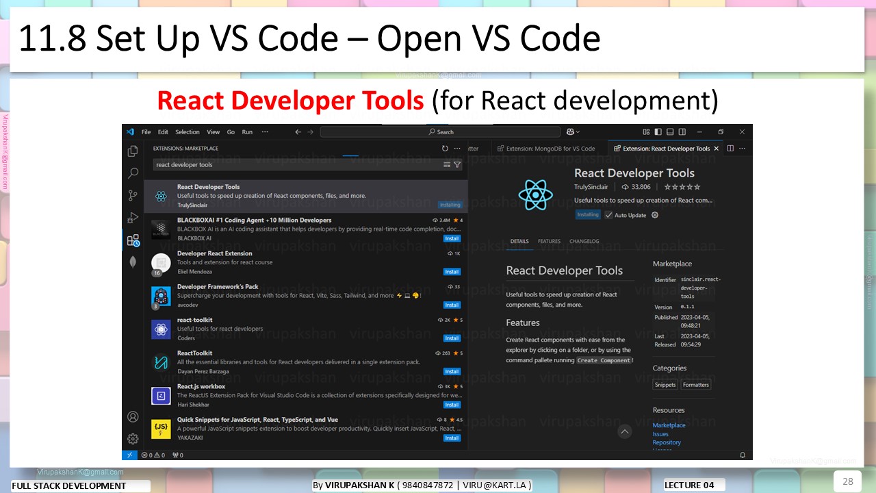
Task: Switch to Extension: MongoDB for VS Code tab
Action: tap(546, 149)
